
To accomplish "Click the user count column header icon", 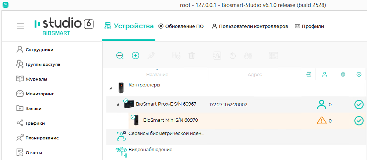I will pos(324,75).
